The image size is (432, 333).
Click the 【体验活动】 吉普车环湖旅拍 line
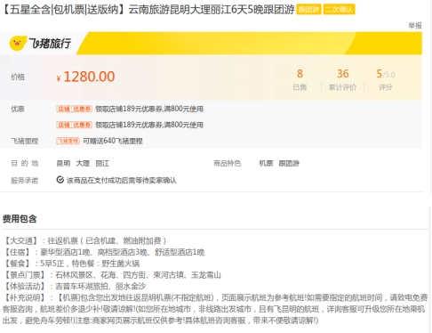75,287
